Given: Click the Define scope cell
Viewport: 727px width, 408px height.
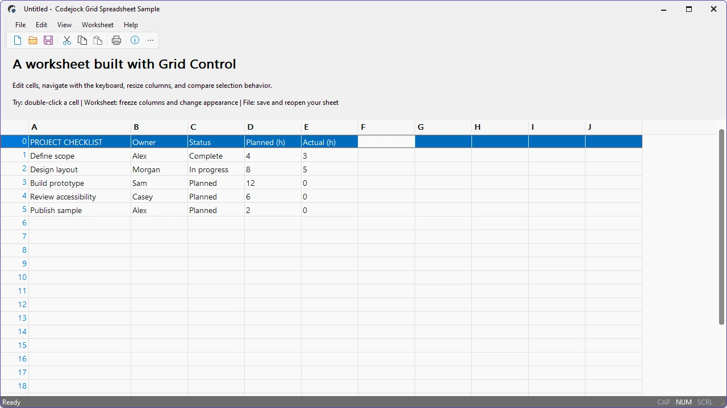Looking at the screenshot, I should coord(80,155).
